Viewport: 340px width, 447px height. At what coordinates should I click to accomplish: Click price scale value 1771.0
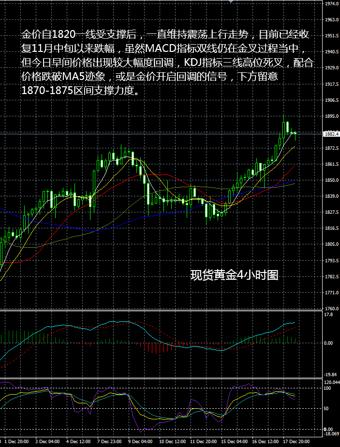[x=332, y=292]
